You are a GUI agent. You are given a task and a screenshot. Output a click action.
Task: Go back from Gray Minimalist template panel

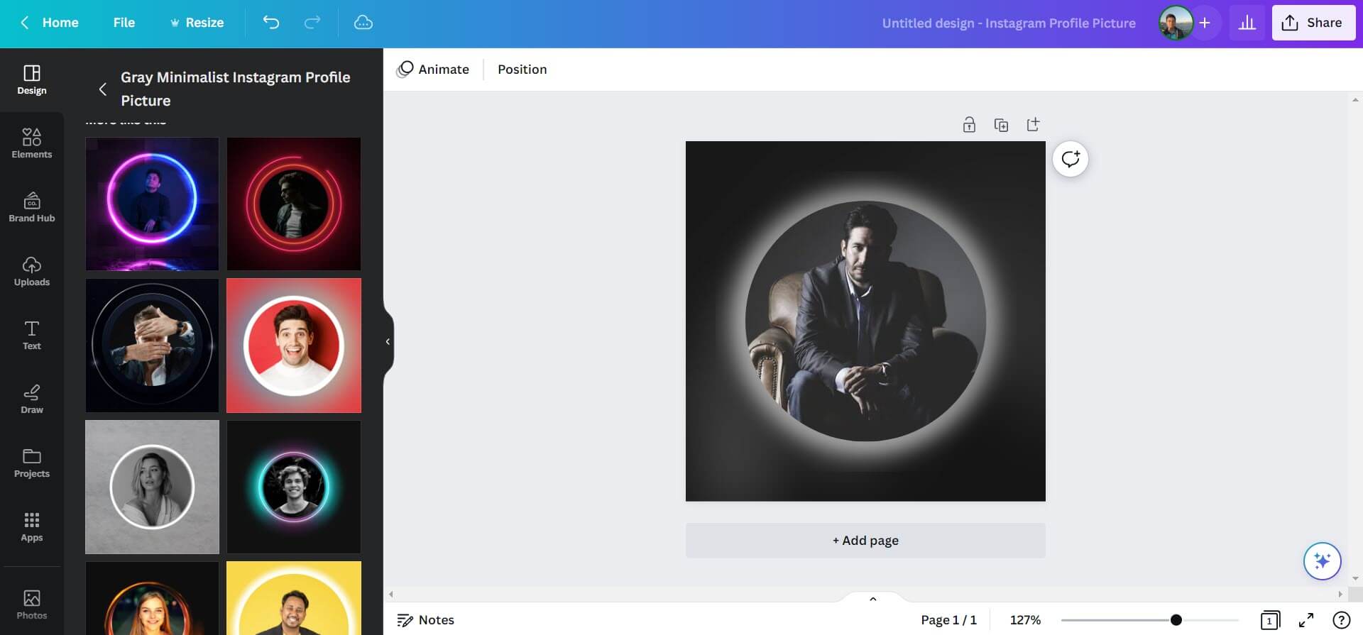[x=103, y=89]
